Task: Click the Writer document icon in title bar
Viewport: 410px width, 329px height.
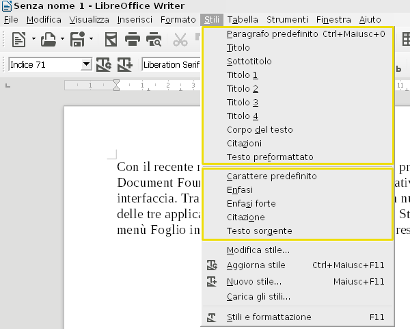Action: (x=7, y=5)
